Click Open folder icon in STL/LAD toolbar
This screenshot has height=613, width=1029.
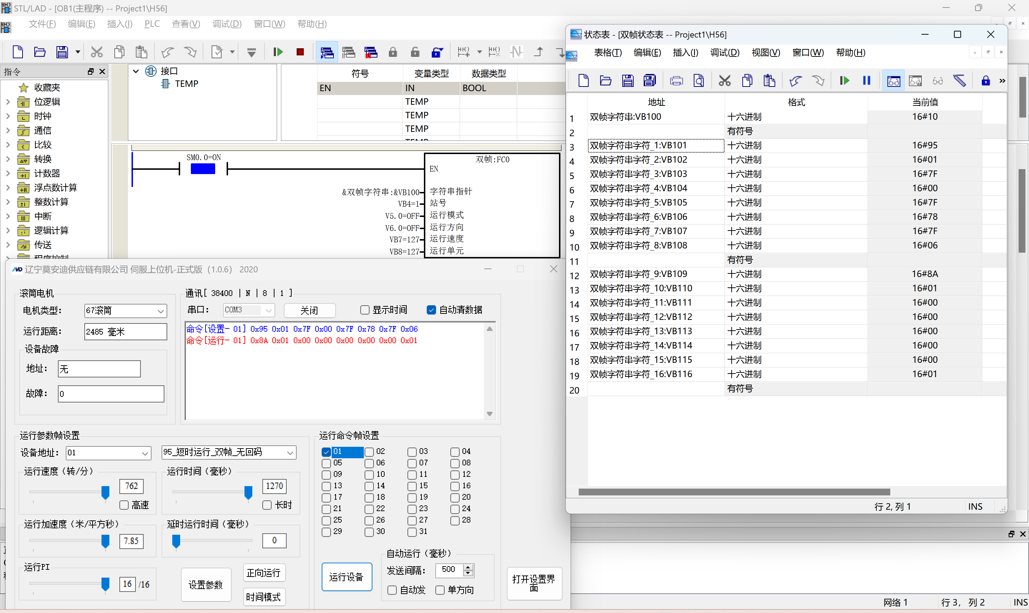pyautogui.click(x=40, y=52)
